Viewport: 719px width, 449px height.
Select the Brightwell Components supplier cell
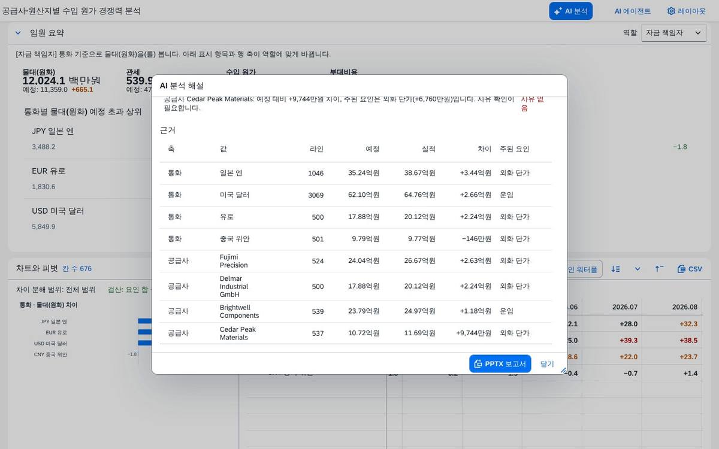(239, 311)
